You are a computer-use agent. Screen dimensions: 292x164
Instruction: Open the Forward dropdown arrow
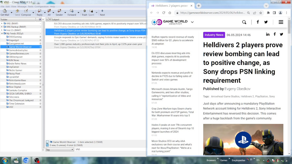(x=78, y=13)
